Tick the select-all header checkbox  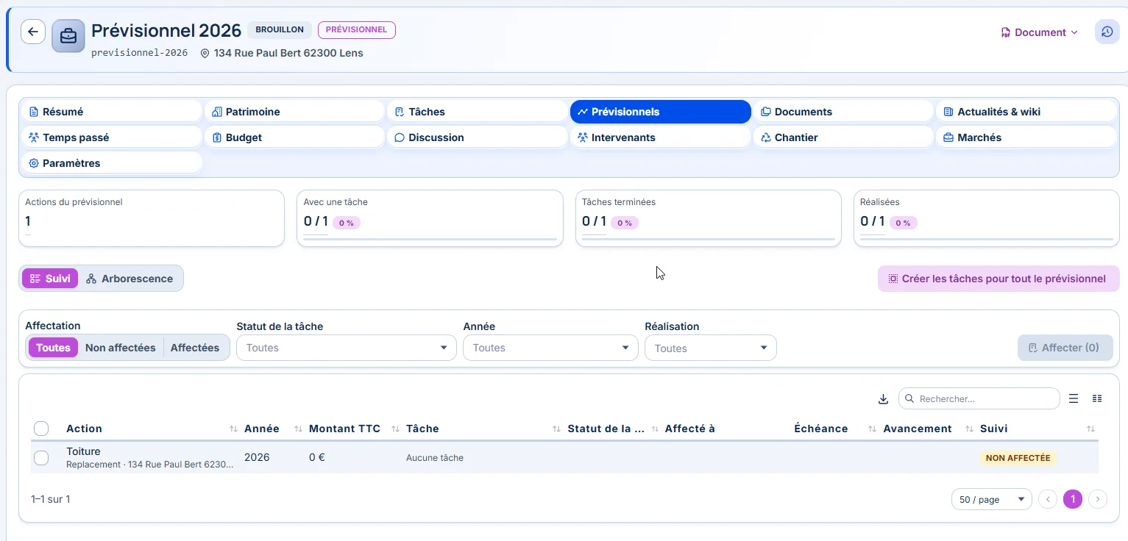(x=41, y=429)
